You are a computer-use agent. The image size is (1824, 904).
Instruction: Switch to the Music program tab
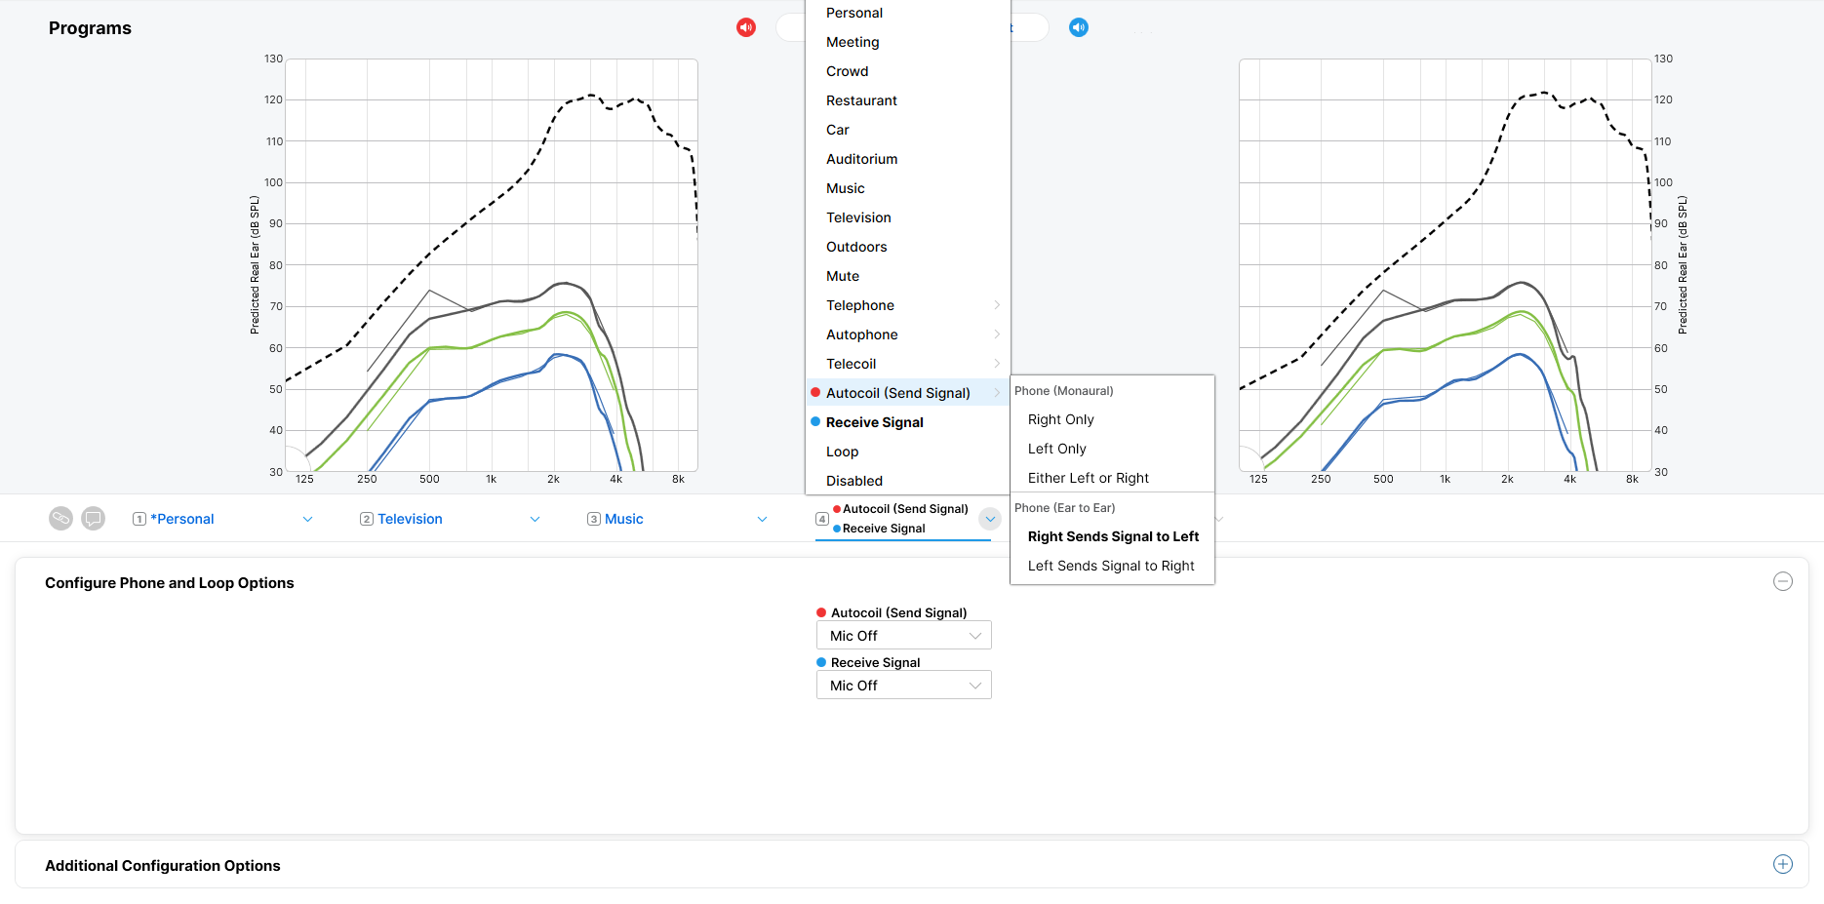[x=624, y=519]
